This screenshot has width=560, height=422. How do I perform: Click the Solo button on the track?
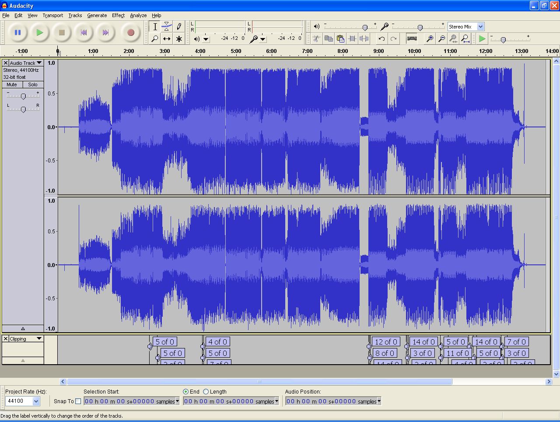coord(33,84)
